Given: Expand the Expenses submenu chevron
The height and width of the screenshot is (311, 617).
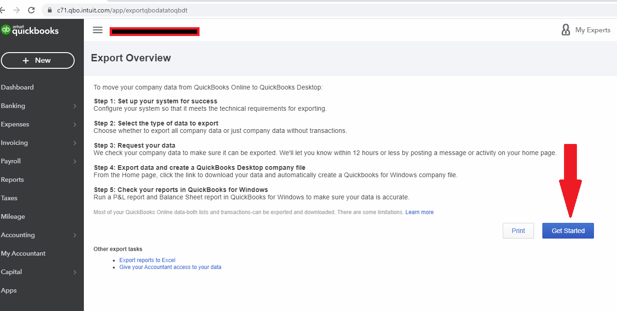Looking at the screenshot, I should tap(75, 125).
